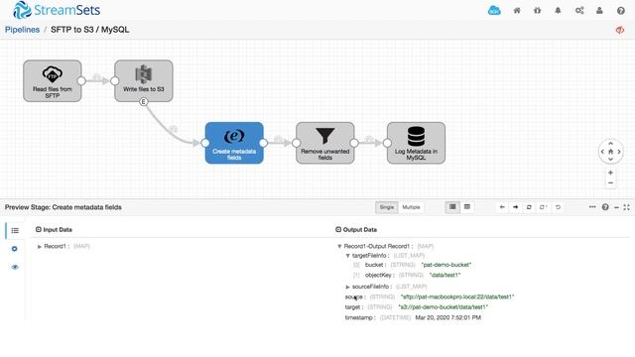Click the timestamp value Mar 20, 2020
Screen dimensions: 635x357
pyautogui.click(x=447, y=317)
